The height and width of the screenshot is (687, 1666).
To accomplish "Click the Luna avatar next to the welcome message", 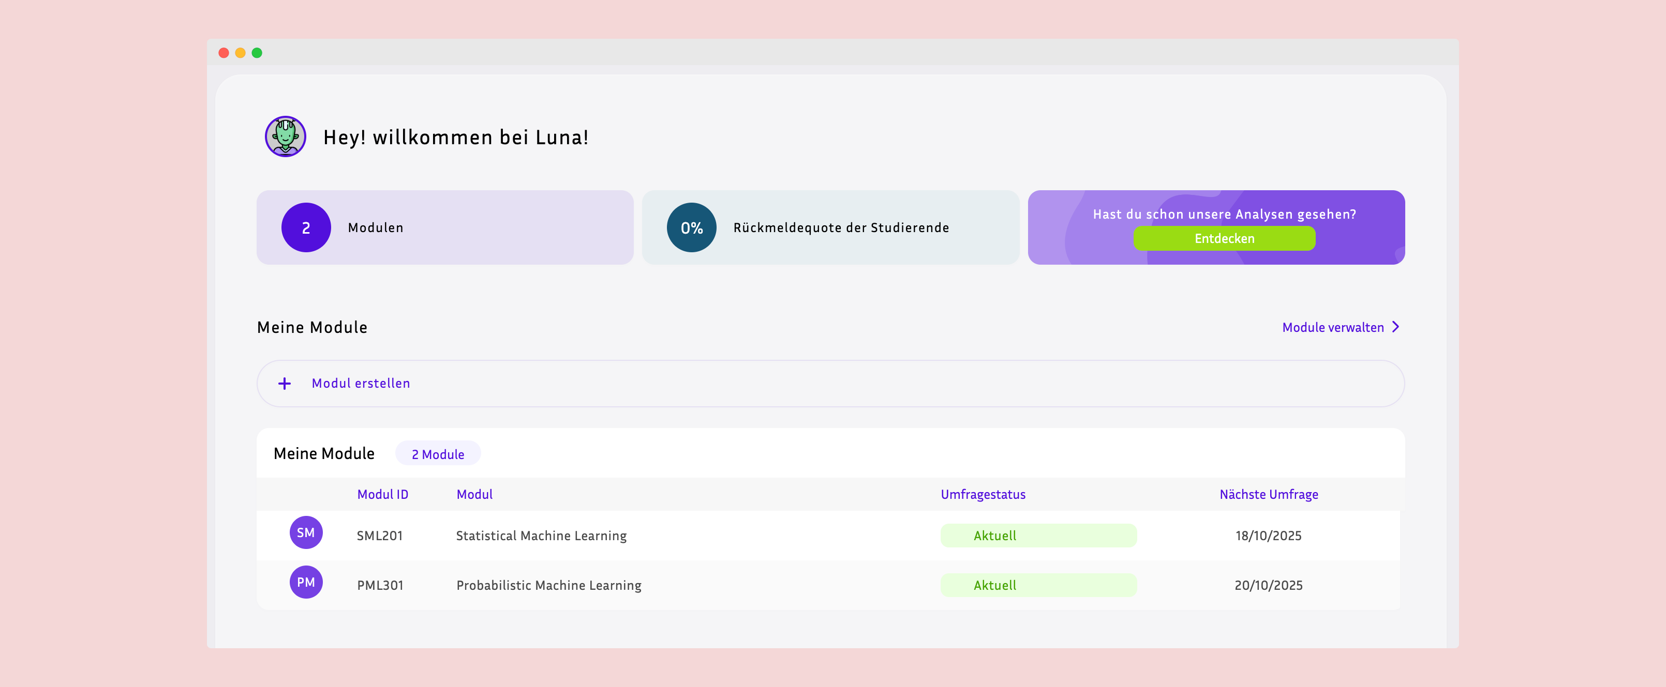I will click(285, 136).
